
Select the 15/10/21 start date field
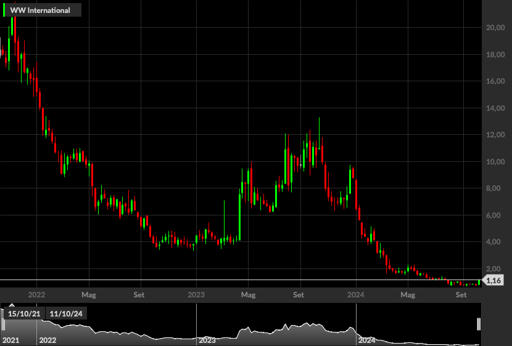tap(24, 314)
